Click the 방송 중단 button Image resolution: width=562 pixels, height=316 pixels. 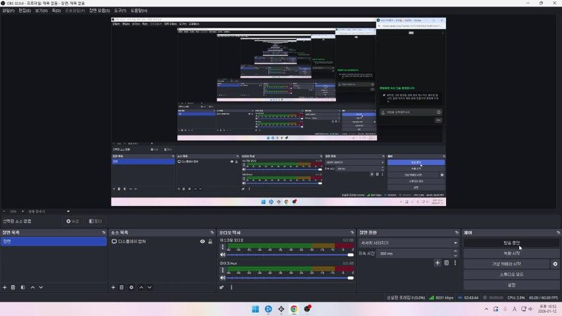pyautogui.click(x=511, y=242)
